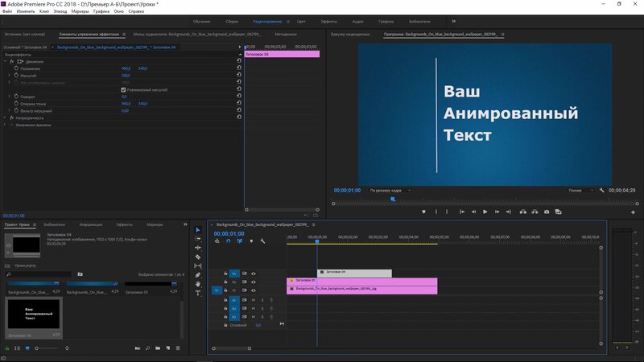Toggle V2 track output eye
Image resolution: width=644 pixels, height=362 pixels.
click(254, 282)
